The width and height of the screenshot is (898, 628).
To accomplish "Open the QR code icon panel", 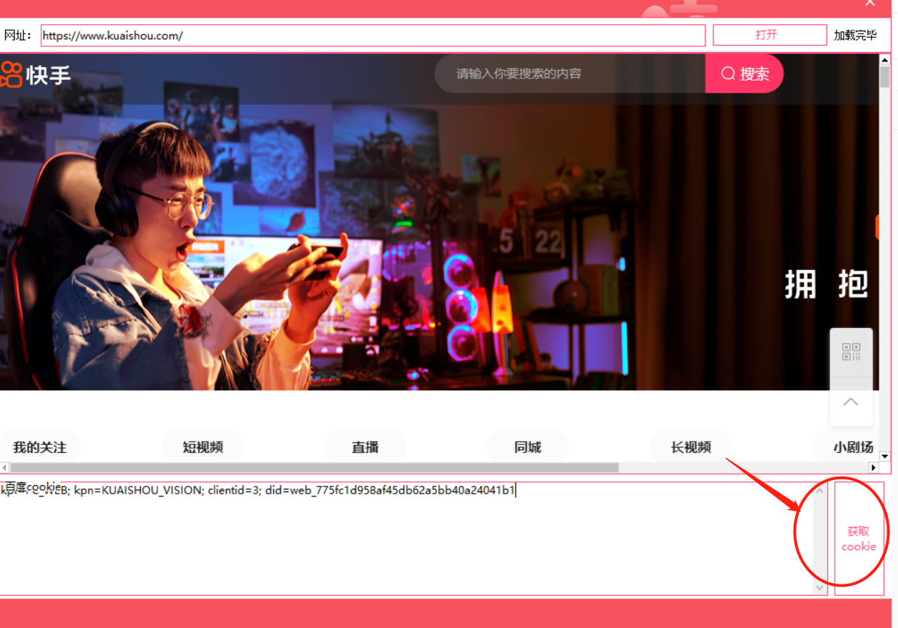I will coord(851,352).
